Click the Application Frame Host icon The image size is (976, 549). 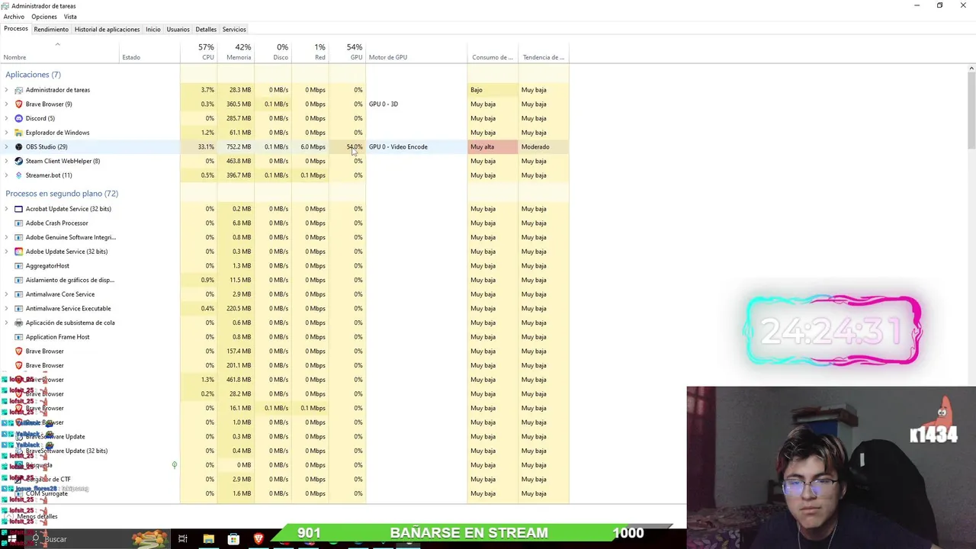(19, 337)
